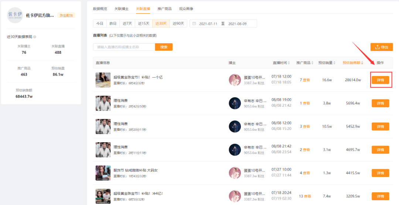The image size is (399, 205).
Task: Select the 近7天 time range
Action: pyautogui.click(x=127, y=23)
